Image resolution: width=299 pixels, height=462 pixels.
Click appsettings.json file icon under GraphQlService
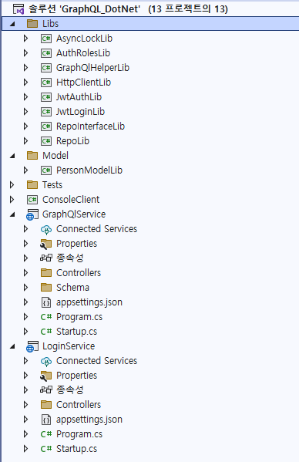pyautogui.click(x=46, y=302)
